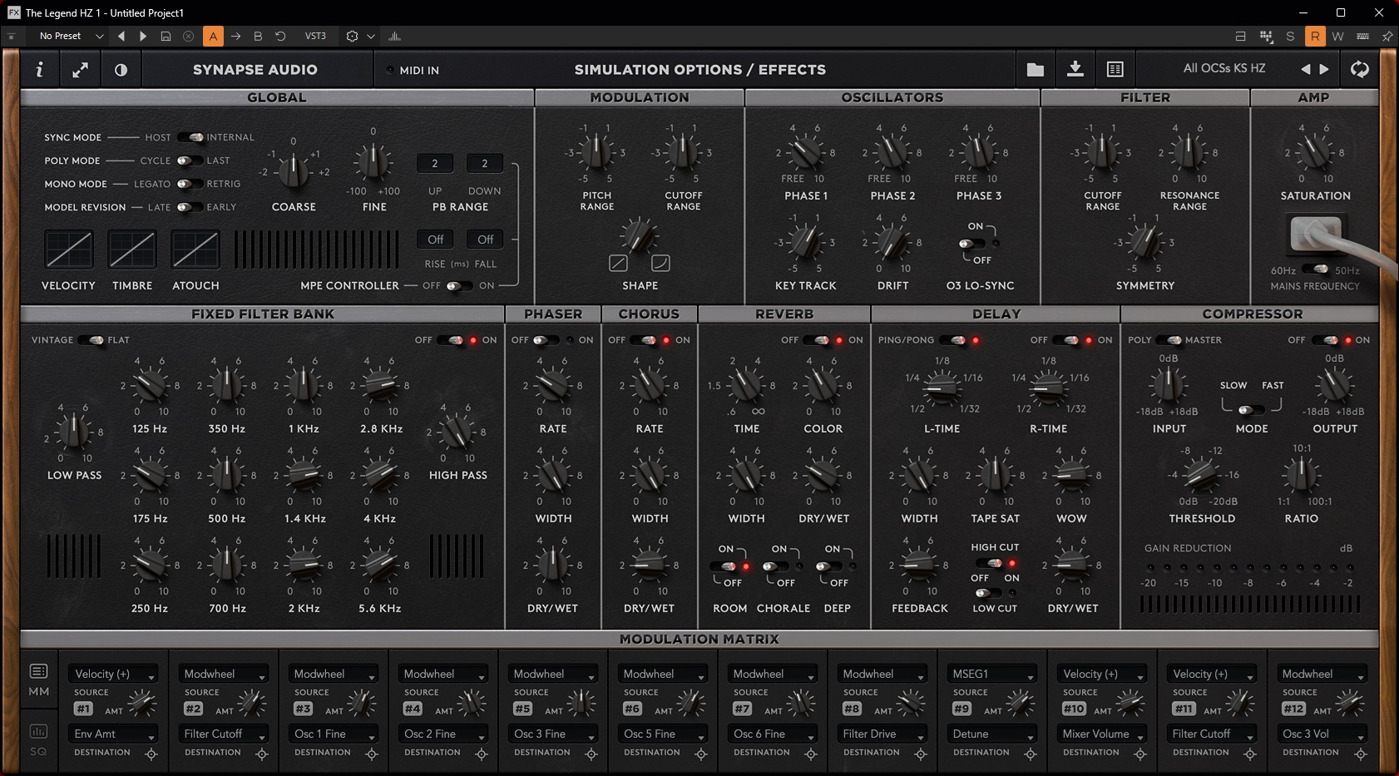Click the VST3 menu item
Viewport: 1399px width, 776px height.
pyautogui.click(x=315, y=36)
